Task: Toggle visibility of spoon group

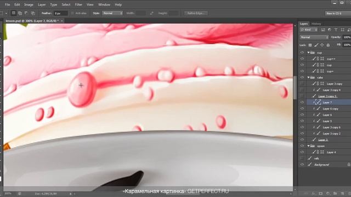Action: coord(302,146)
